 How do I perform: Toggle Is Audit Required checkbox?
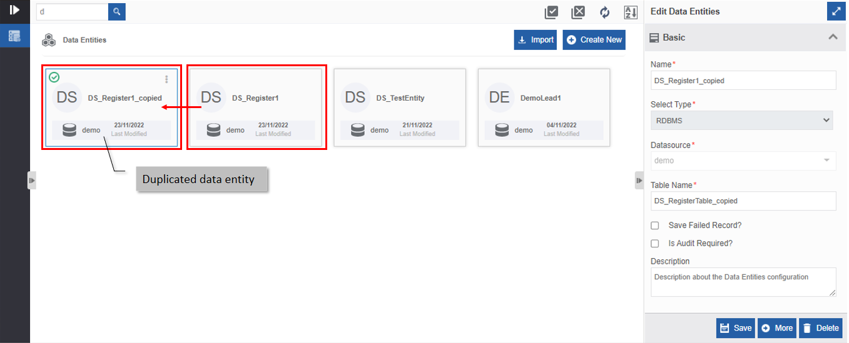(x=655, y=244)
